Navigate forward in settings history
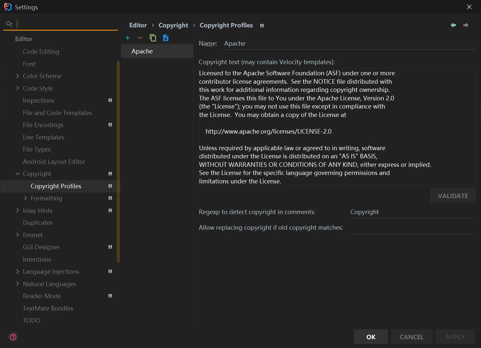Screen dimensions: 481x348 coord(466,25)
